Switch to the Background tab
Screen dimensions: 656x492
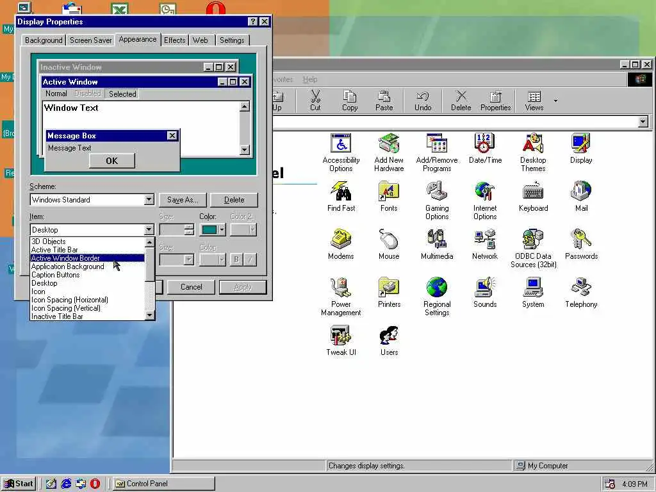tap(44, 40)
